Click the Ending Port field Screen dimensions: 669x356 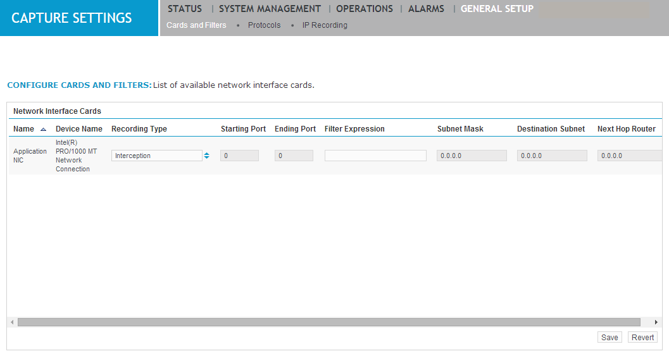coord(294,156)
